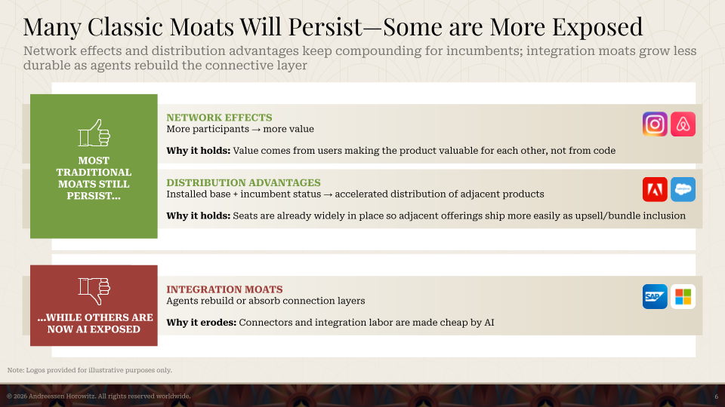Select the Adobe logo icon
This screenshot has width=725, height=407.
655,189
